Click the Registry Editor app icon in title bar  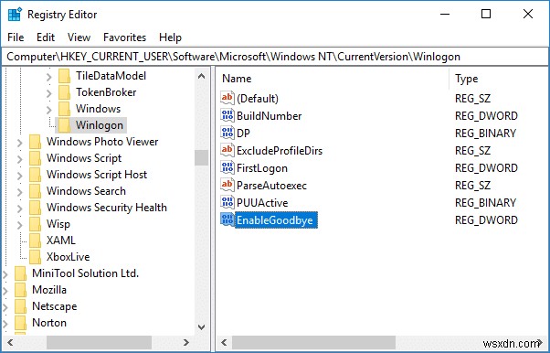point(14,15)
